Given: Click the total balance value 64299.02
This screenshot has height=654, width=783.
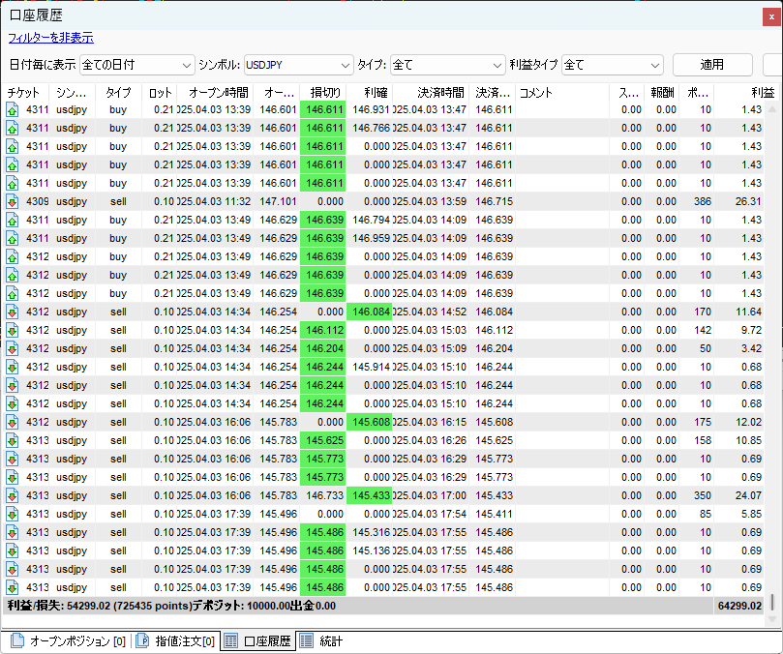Looking at the screenshot, I should pyautogui.click(x=739, y=606).
